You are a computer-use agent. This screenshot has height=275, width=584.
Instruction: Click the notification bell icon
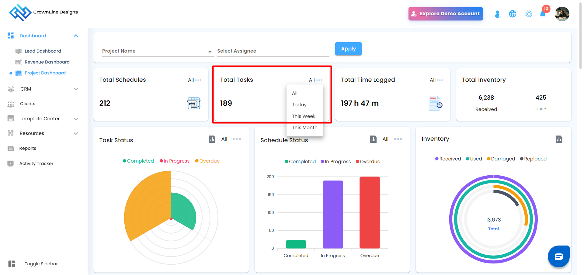click(x=542, y=14)
